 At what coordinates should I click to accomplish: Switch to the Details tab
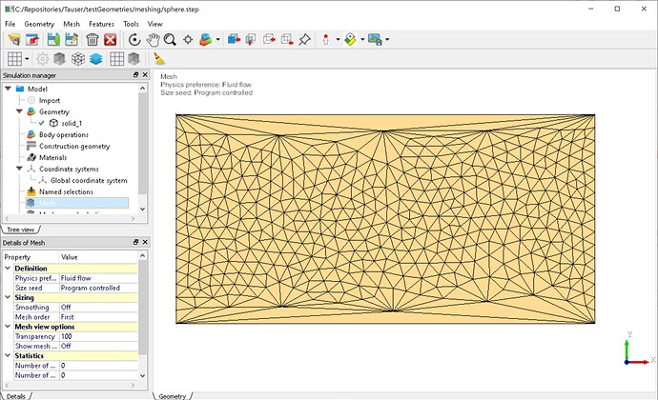click(x=16, y=396)
